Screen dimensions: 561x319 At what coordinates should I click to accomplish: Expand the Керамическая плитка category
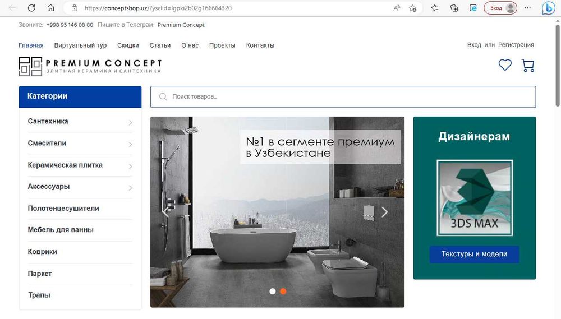pos(80,165)
